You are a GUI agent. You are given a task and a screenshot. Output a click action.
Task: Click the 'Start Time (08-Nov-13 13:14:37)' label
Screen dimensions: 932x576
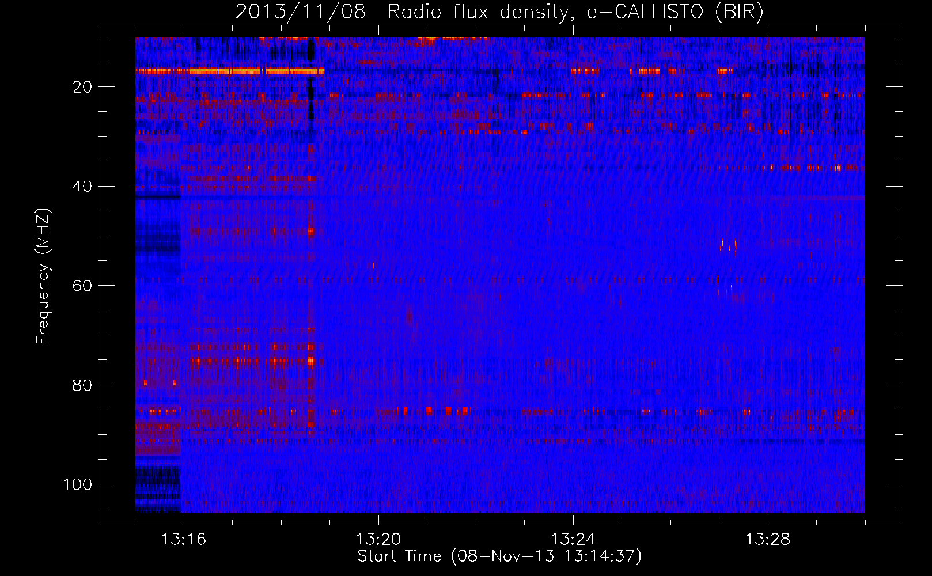(x=499, y=556)
